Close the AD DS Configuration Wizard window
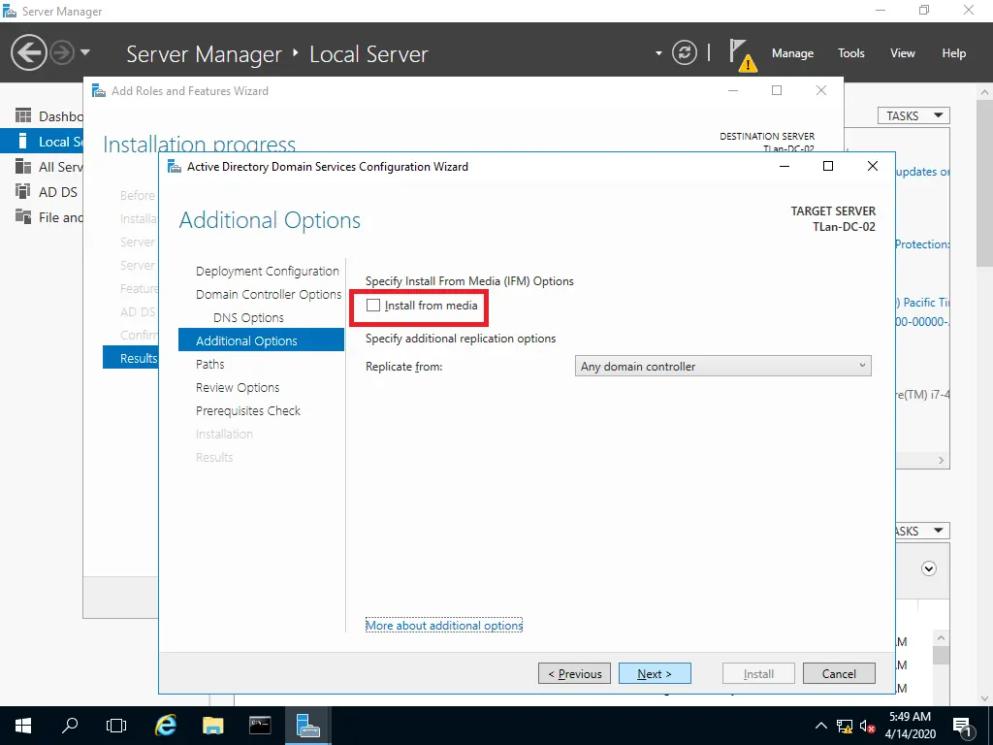993x745 pixels. [872, 166]
